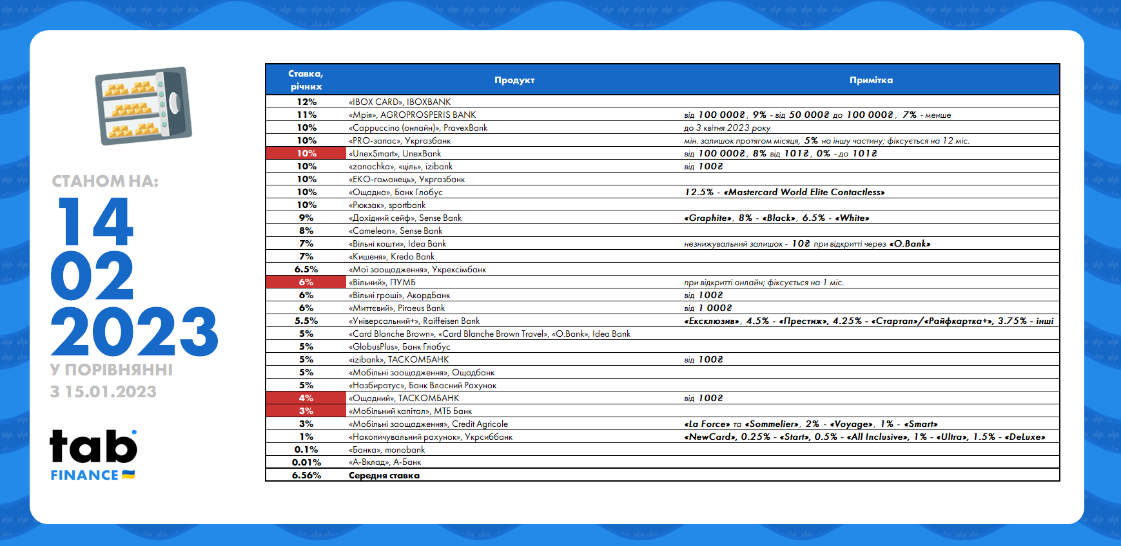
Task: Select «Ощадна», Банк Глобус product
Action: click(x=396, y=192)
